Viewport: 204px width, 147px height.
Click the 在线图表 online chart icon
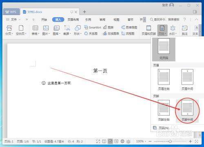(x=111, y=33)
